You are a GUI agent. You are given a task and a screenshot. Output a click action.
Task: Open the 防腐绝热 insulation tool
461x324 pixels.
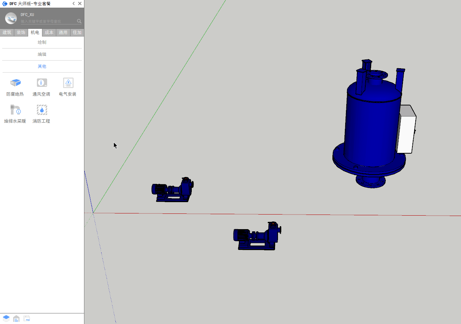click(x=15, y=83)
